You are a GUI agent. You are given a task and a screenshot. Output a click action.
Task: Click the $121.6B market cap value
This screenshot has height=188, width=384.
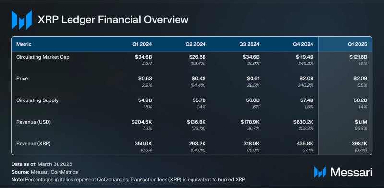(358, 57)
